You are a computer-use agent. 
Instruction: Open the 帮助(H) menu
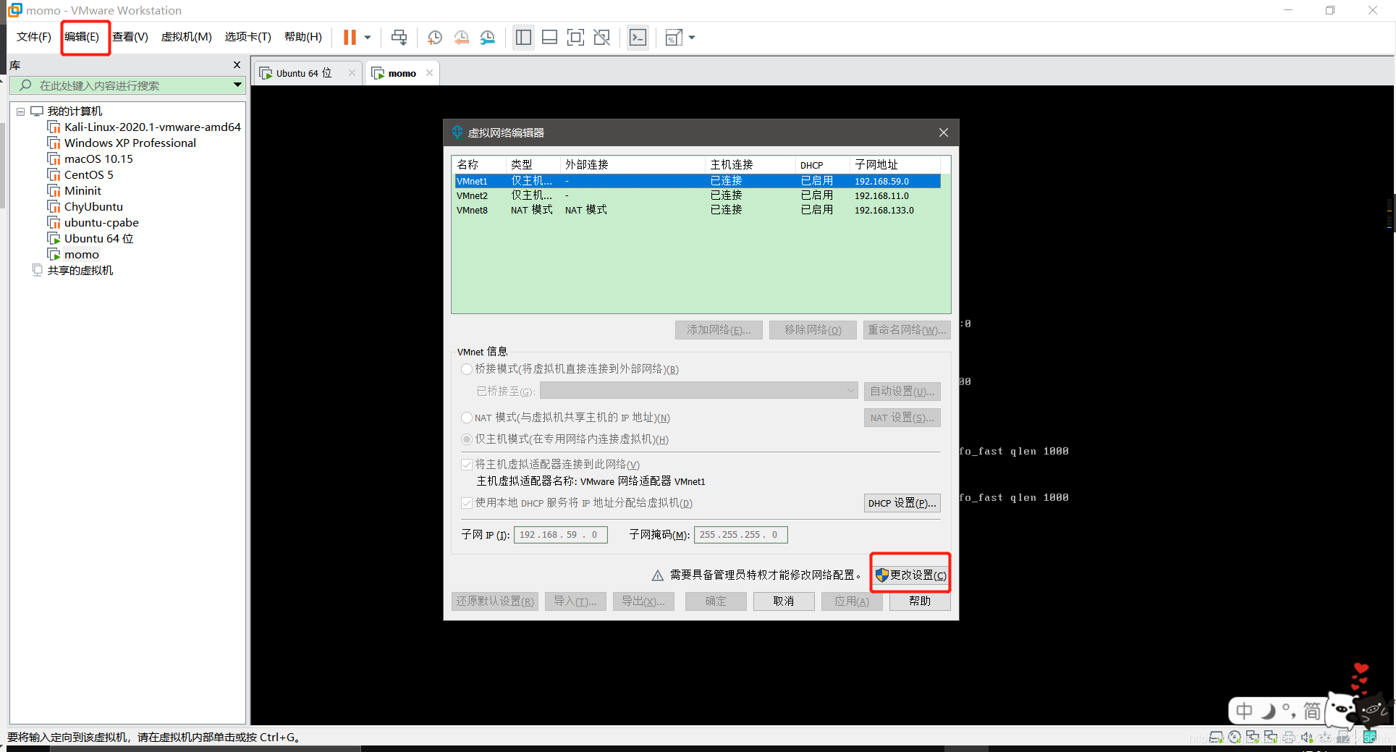(x=303, y=37)
